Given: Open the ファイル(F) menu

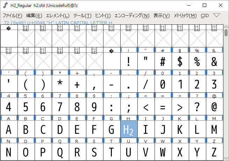Looking at the screenshot, I should (x=13, y=16).
